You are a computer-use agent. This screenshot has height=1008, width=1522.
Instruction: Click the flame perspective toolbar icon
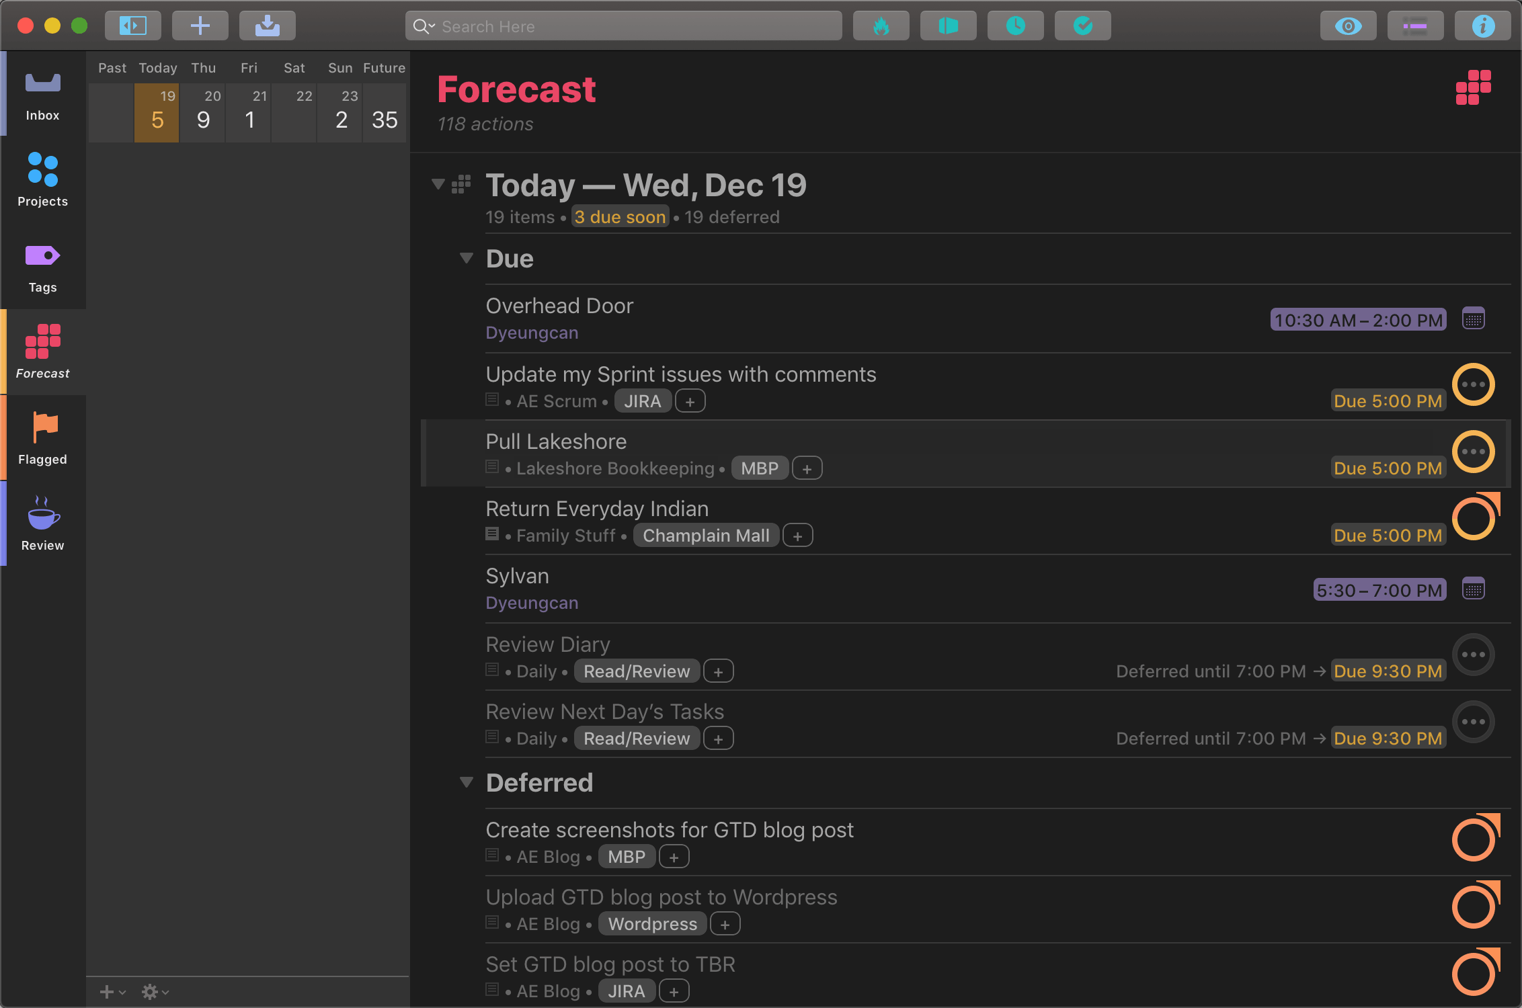(x=881, y=26)
